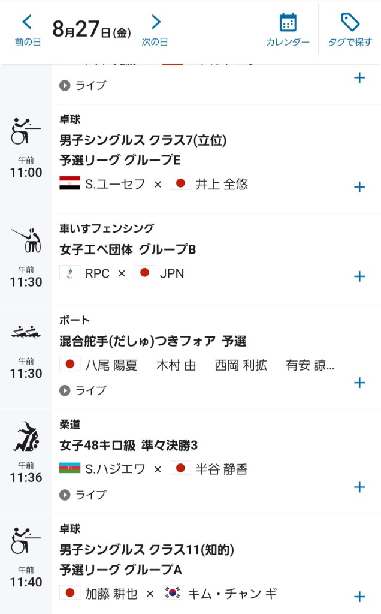Go to the next day (次の日)
Image resolution: width=381 pixels, height=614 pixels.
155,30
